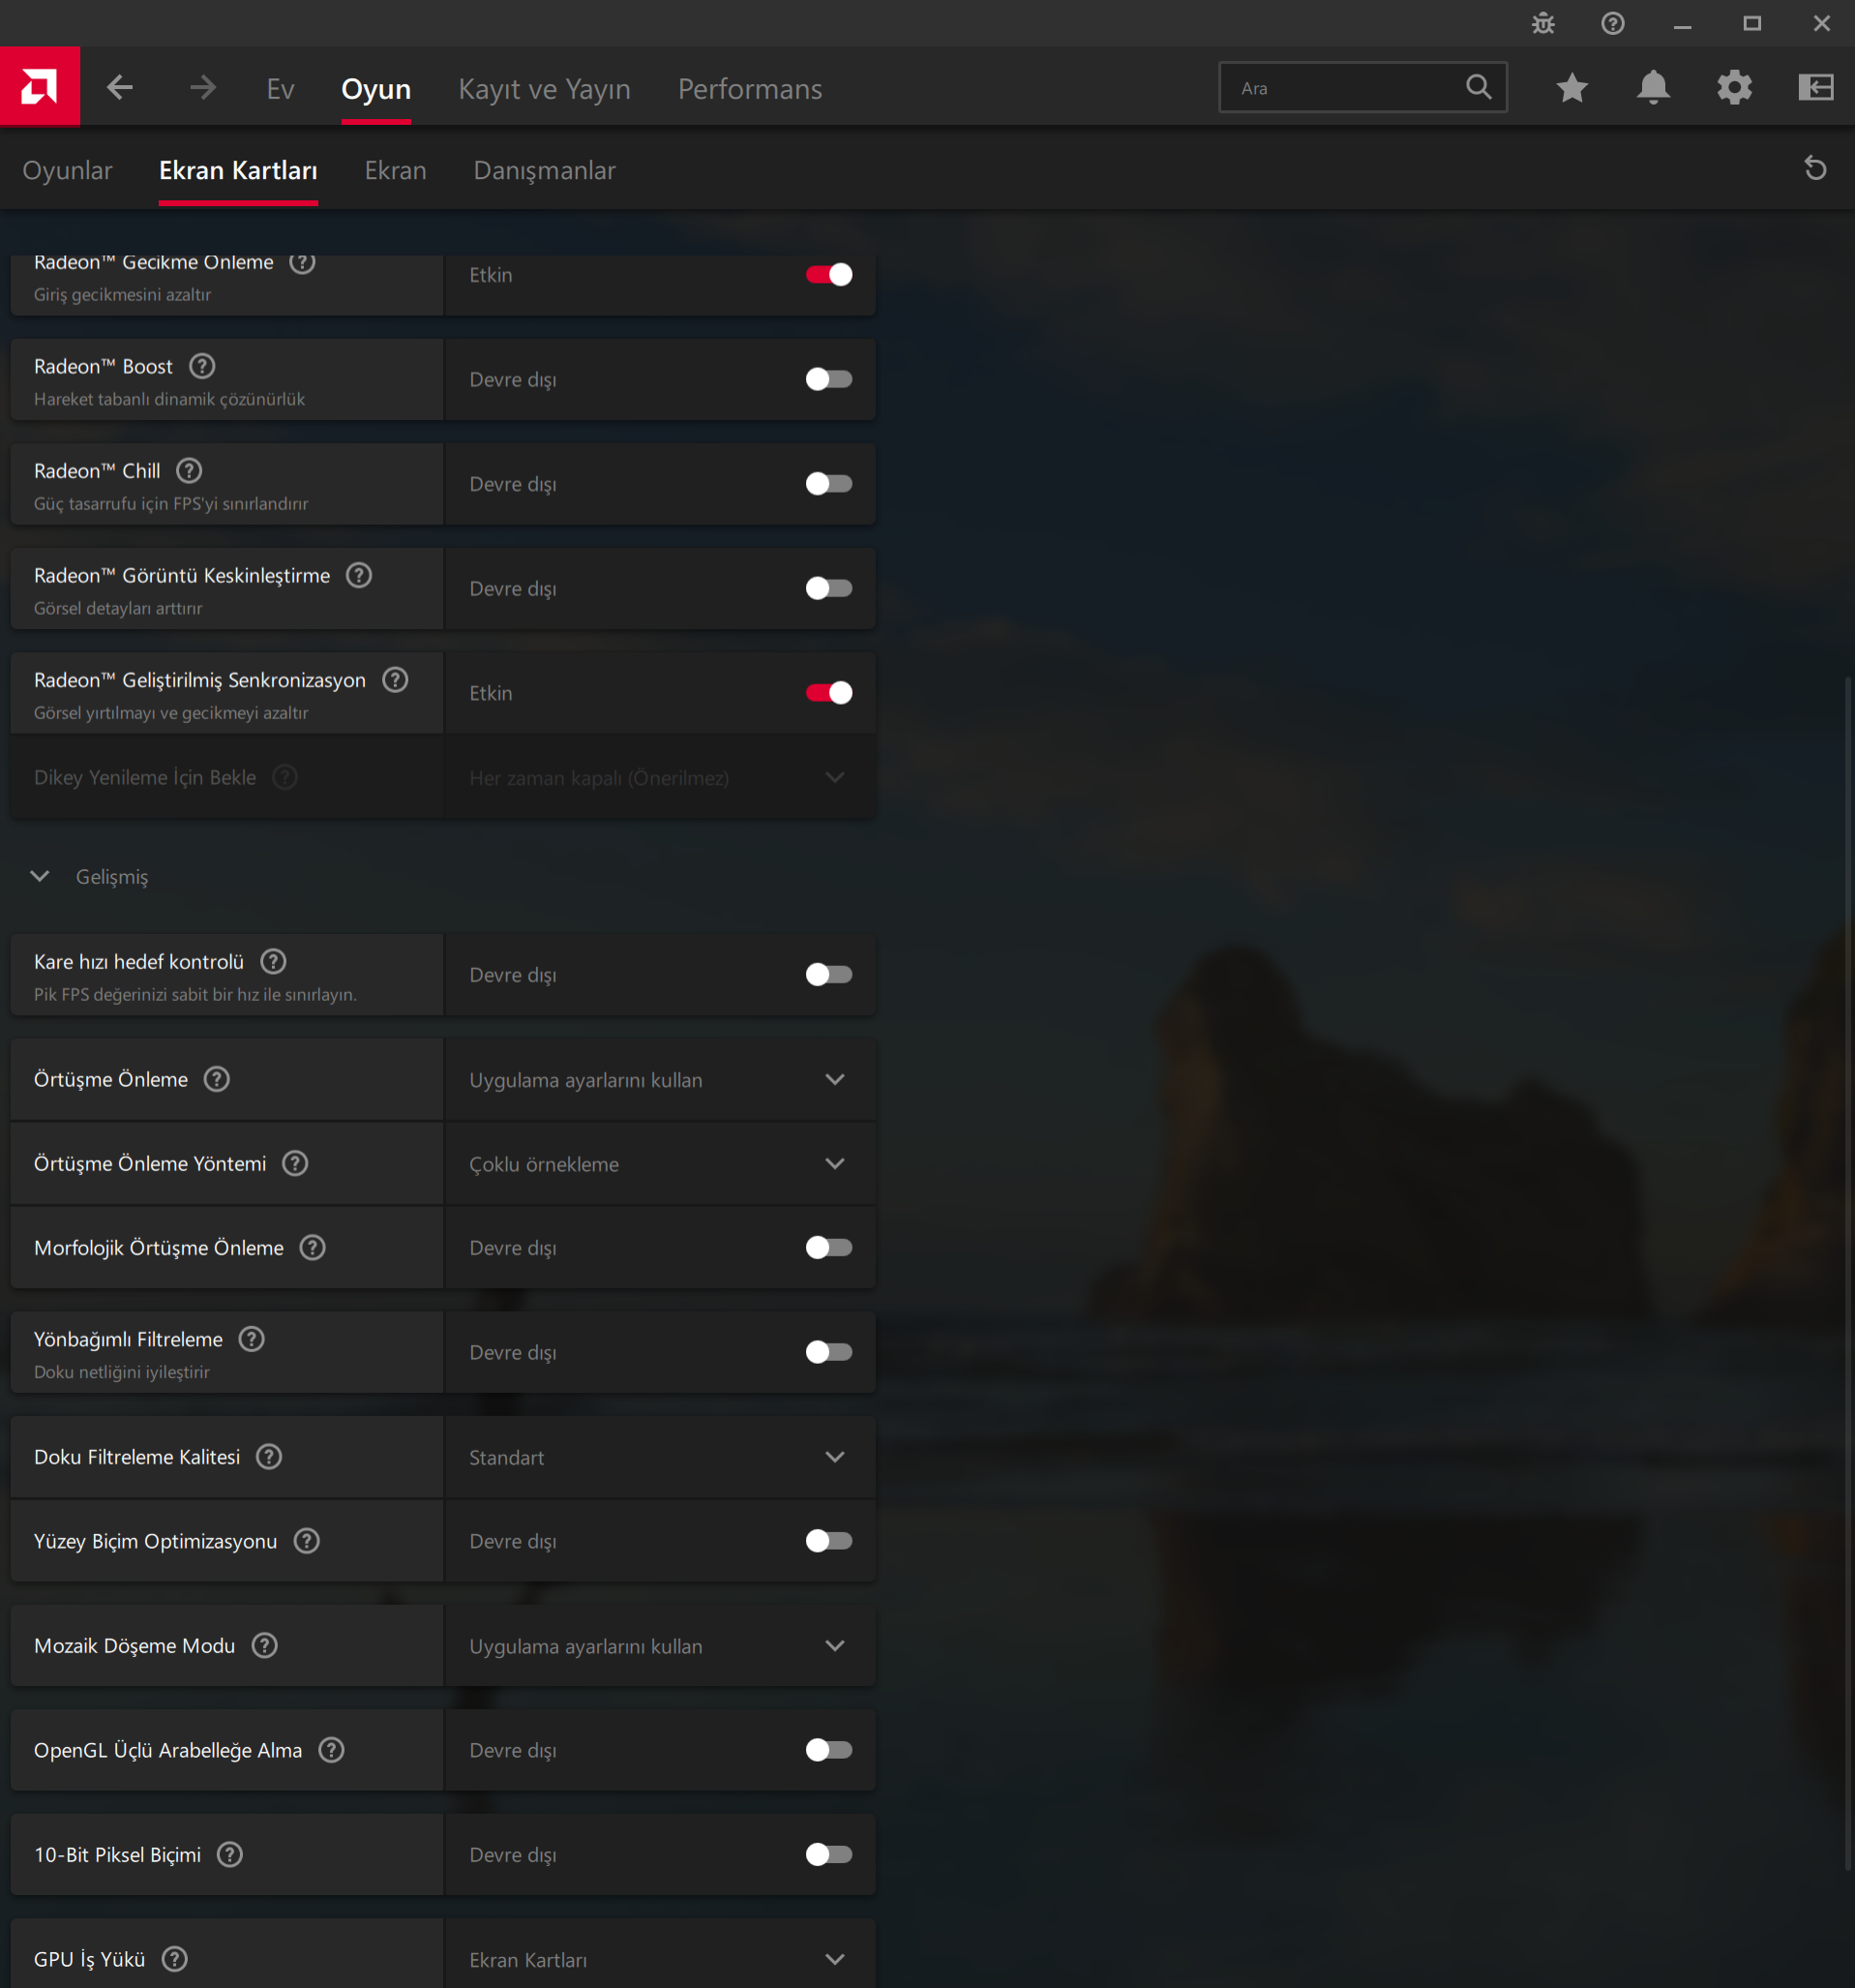
Task: Open favorites star icon
Action: pos(1572,88)
